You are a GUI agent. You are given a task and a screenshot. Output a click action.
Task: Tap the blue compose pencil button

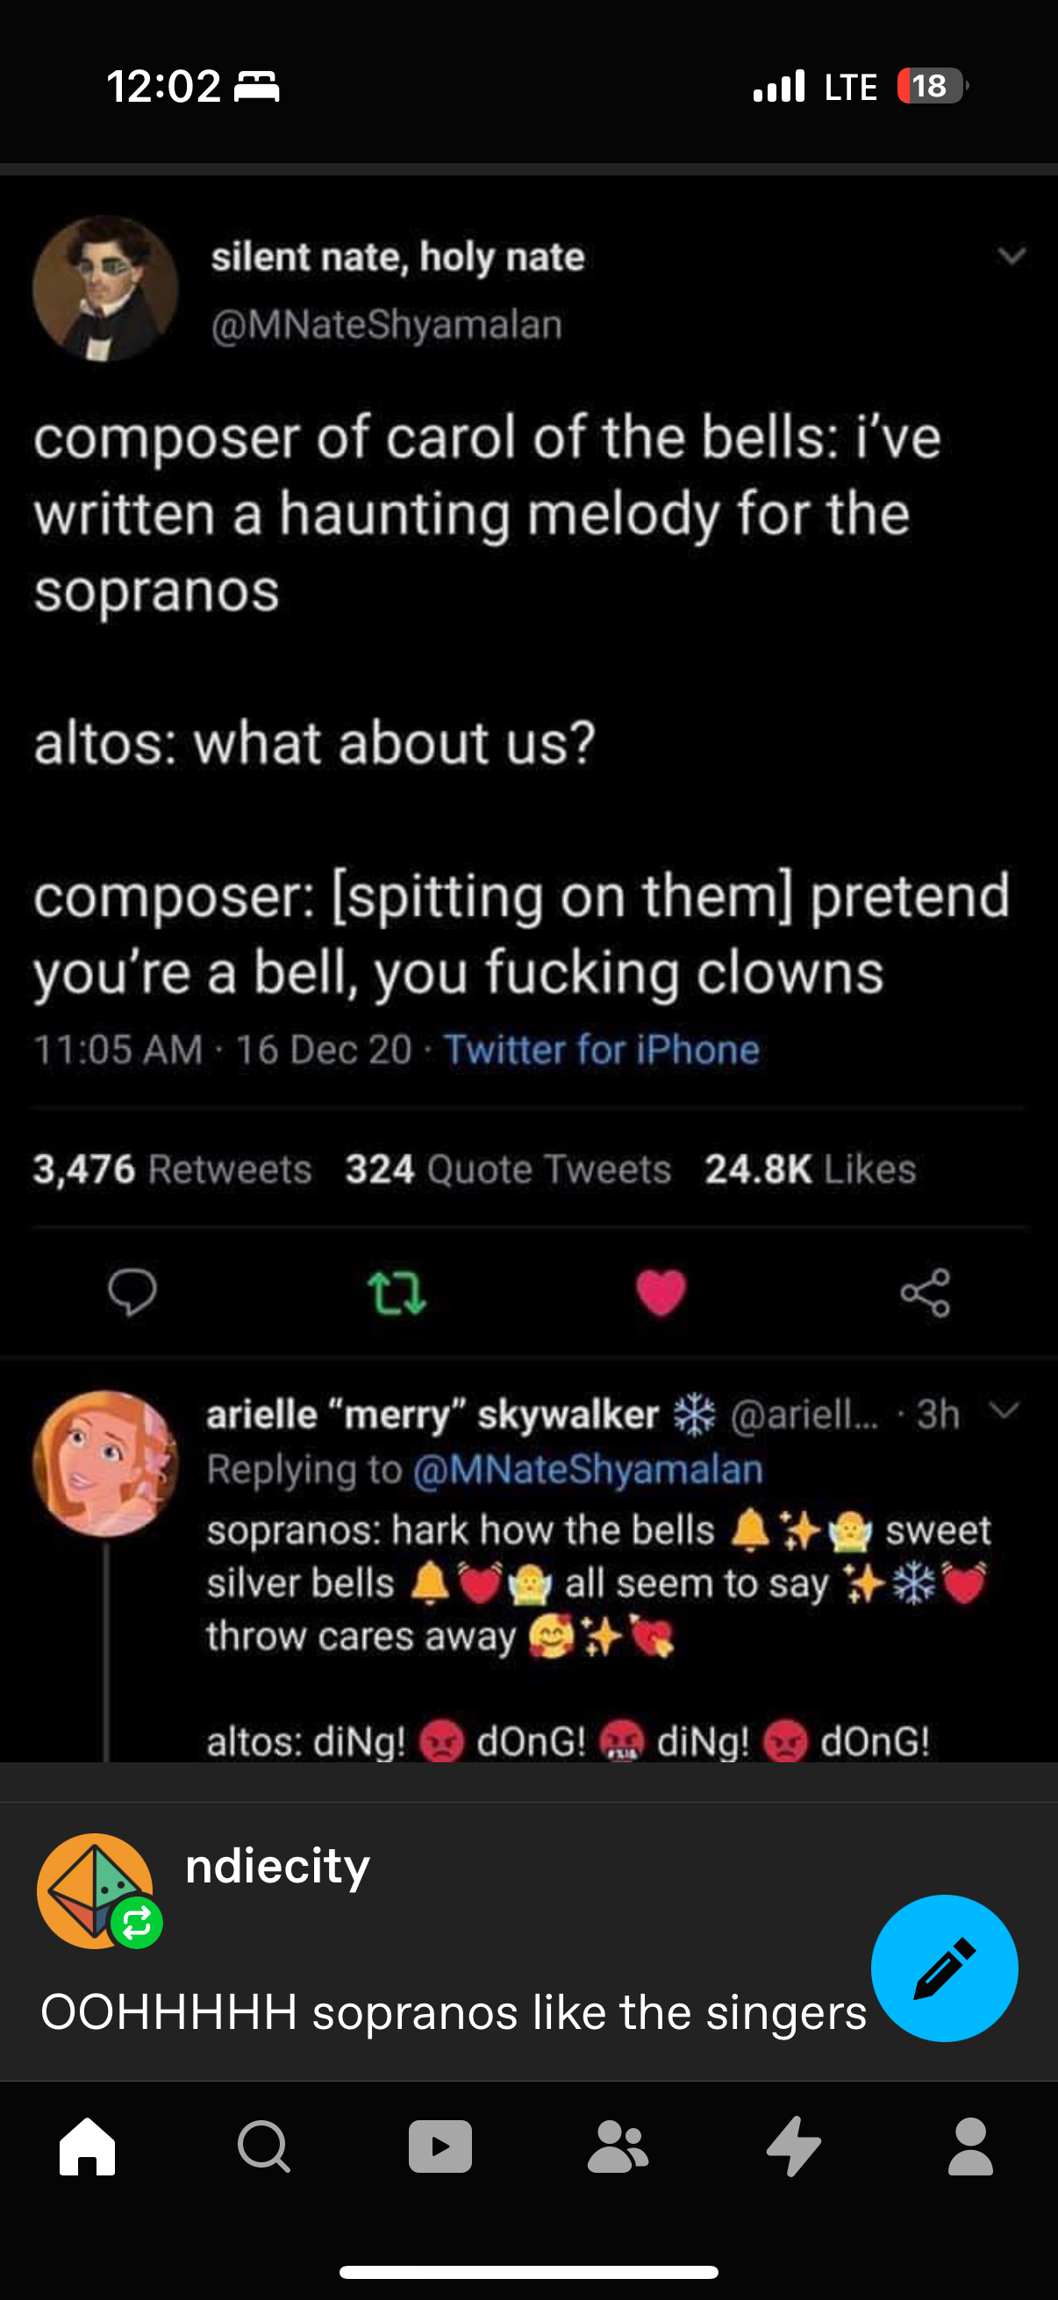pos(944,1968)
